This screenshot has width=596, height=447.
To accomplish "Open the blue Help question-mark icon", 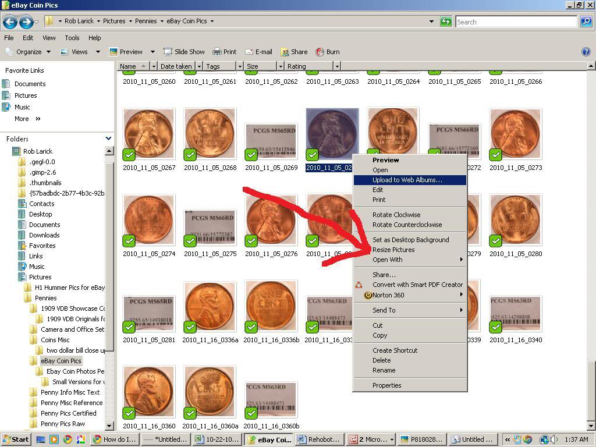I will pos(586,52).
